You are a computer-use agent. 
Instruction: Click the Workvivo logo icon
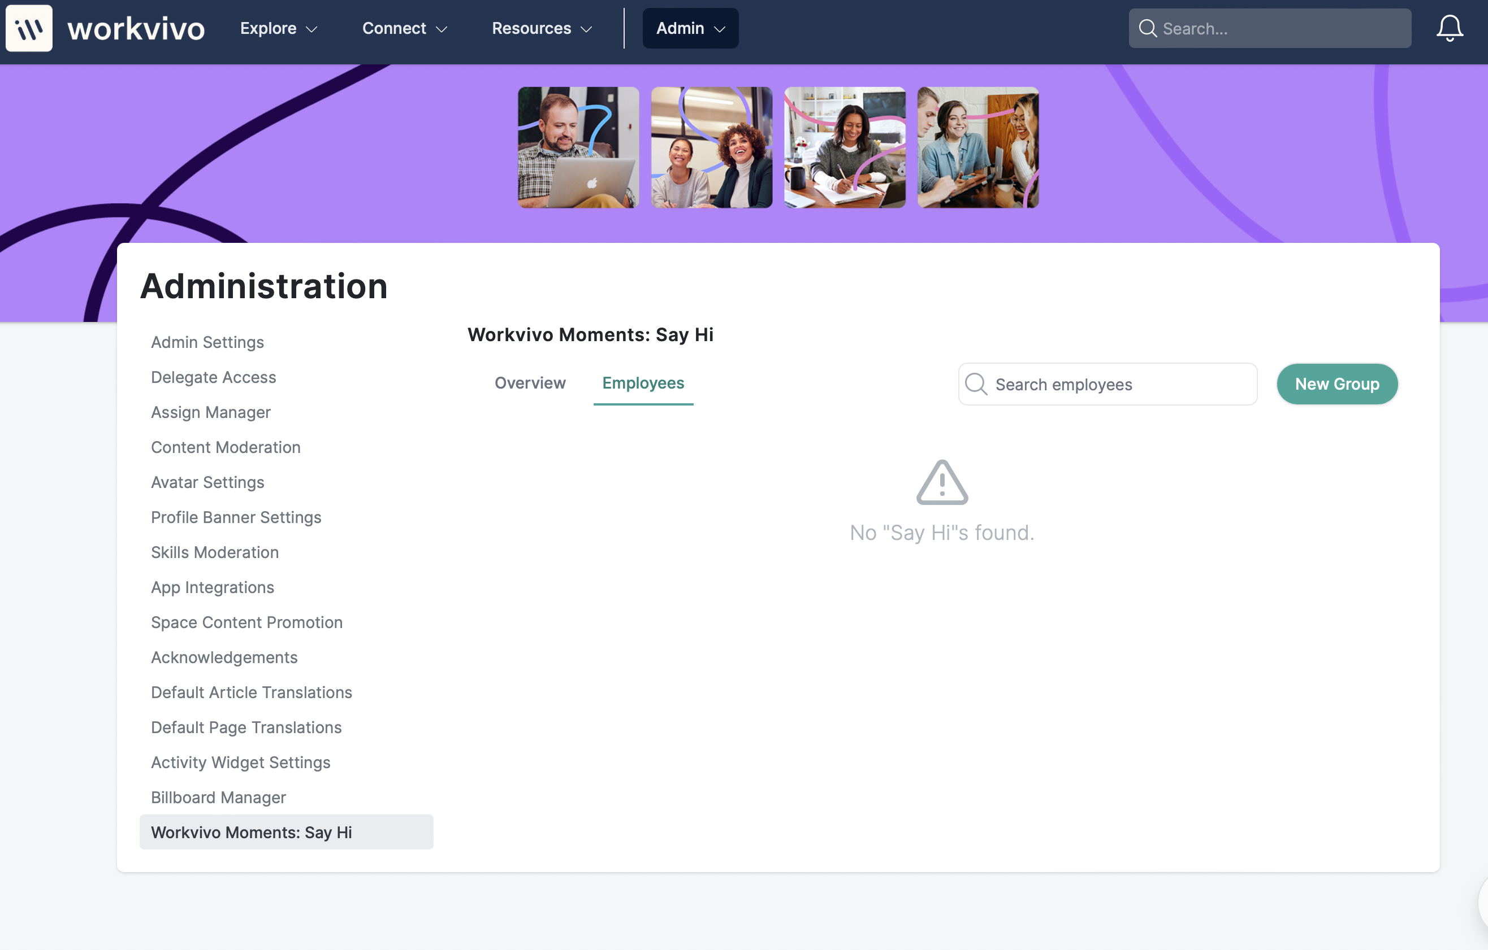click(29, 28)
